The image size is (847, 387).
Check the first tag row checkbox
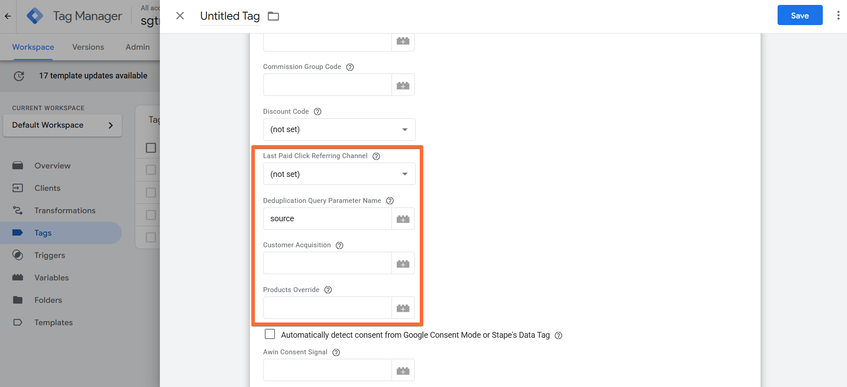(x=151, y=170)
